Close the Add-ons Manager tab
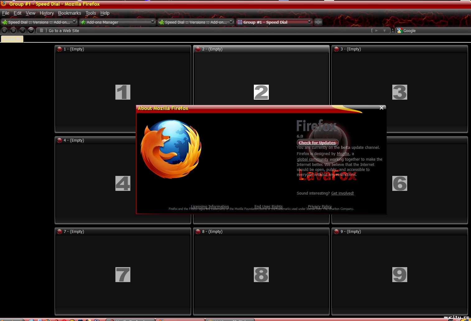The image size is (471, 321). [152, 21]
